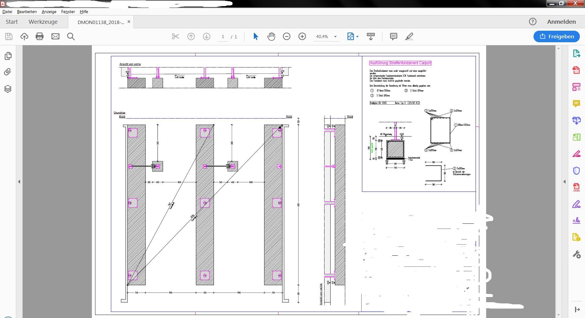The height and width of the screenshot is (318, 585).
Task: Select the hand pan tool
Action: pos(271,36)
